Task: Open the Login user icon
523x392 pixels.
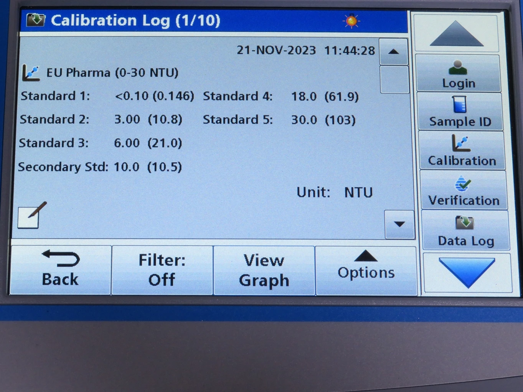Action: pyautogui.click(x=458, y=68)
